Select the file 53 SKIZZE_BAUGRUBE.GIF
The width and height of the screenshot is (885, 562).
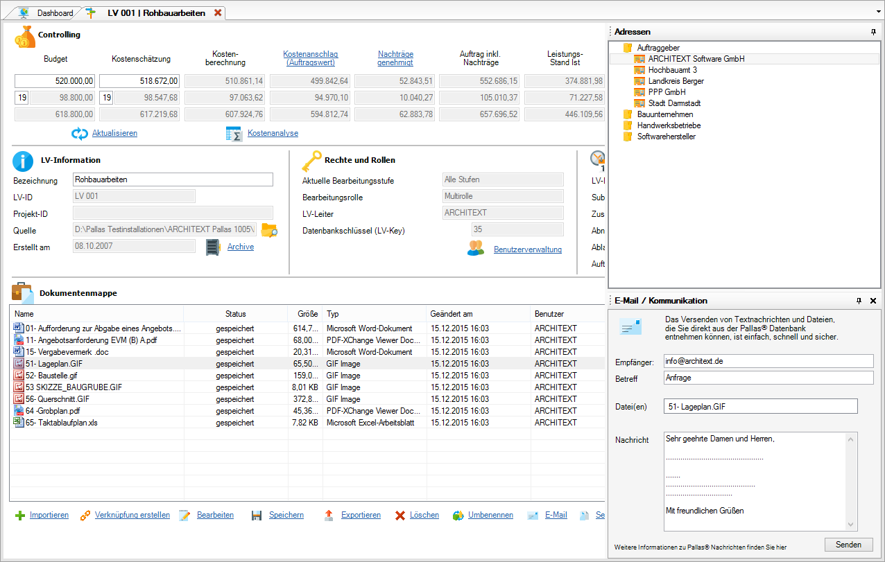tap(74, 387)
